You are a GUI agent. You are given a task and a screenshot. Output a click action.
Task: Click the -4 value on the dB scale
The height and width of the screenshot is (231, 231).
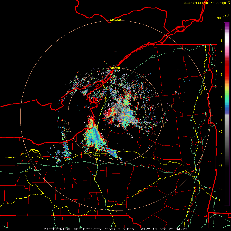(x=220, y=154)
